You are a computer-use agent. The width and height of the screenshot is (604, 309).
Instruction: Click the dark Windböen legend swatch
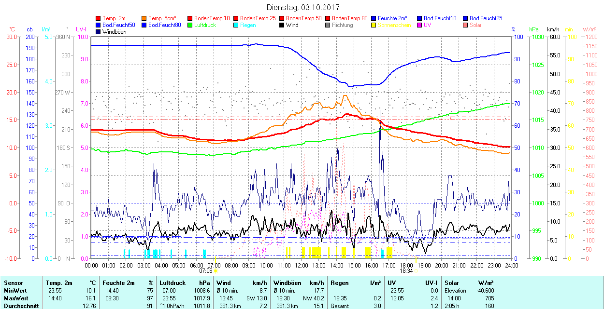[99, 32]
